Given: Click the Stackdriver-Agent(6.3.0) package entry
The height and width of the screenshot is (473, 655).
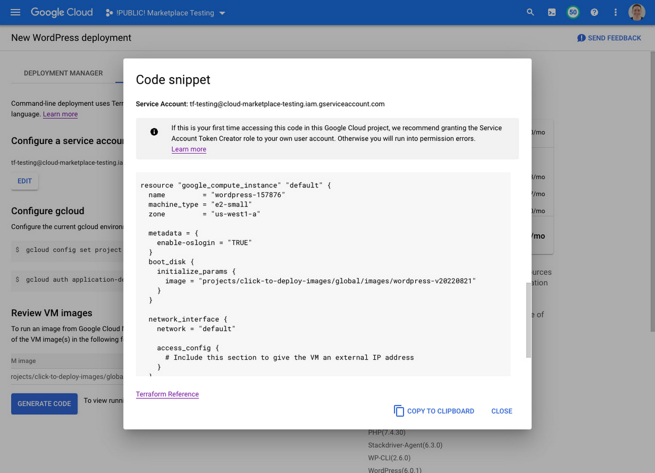Looking at the screenshot, I should click(x=405, y=445).
